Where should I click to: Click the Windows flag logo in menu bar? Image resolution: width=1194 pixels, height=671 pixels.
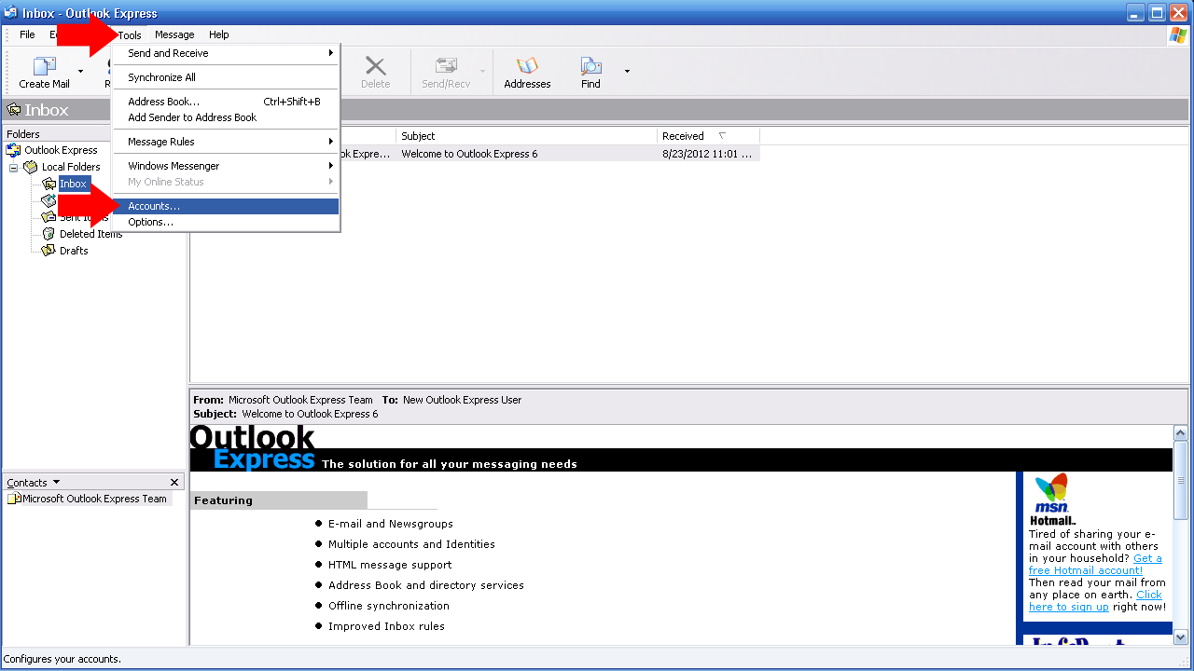click(1178, 34)
